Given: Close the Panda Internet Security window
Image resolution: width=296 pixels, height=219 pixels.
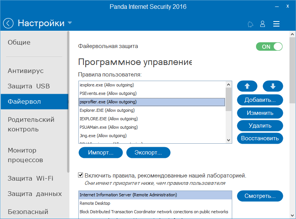Looking at the screenshot, I should [288, 6].
